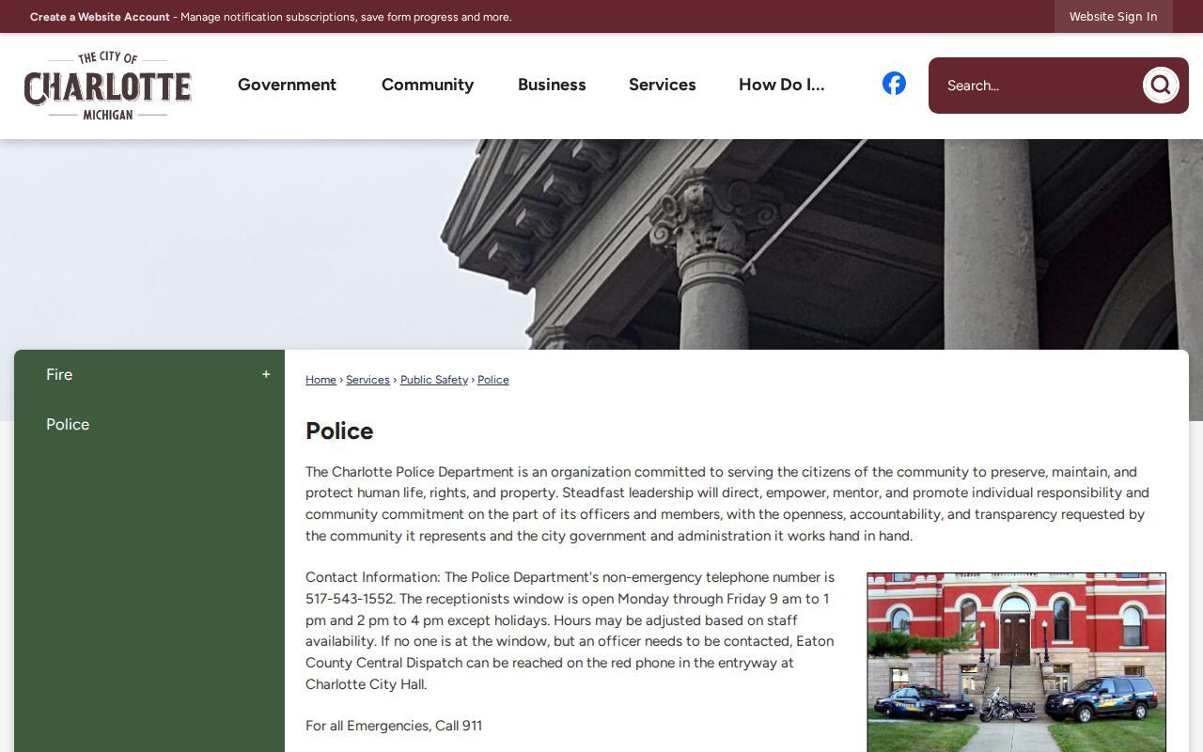
Task: Expand the Fire sidebar submenu
Action: pyautogui.click(x=266, y=374)
